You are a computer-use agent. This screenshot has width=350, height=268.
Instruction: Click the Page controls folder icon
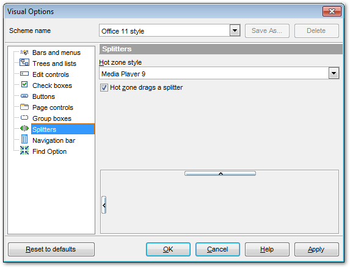pos(24,107)
